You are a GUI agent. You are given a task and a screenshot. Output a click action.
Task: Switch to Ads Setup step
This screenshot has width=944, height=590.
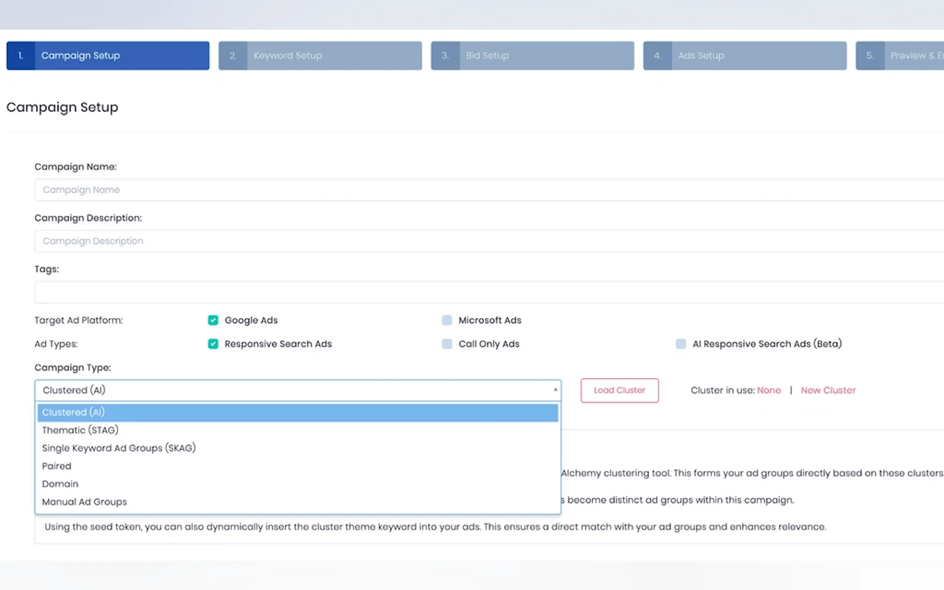point(744,56)
